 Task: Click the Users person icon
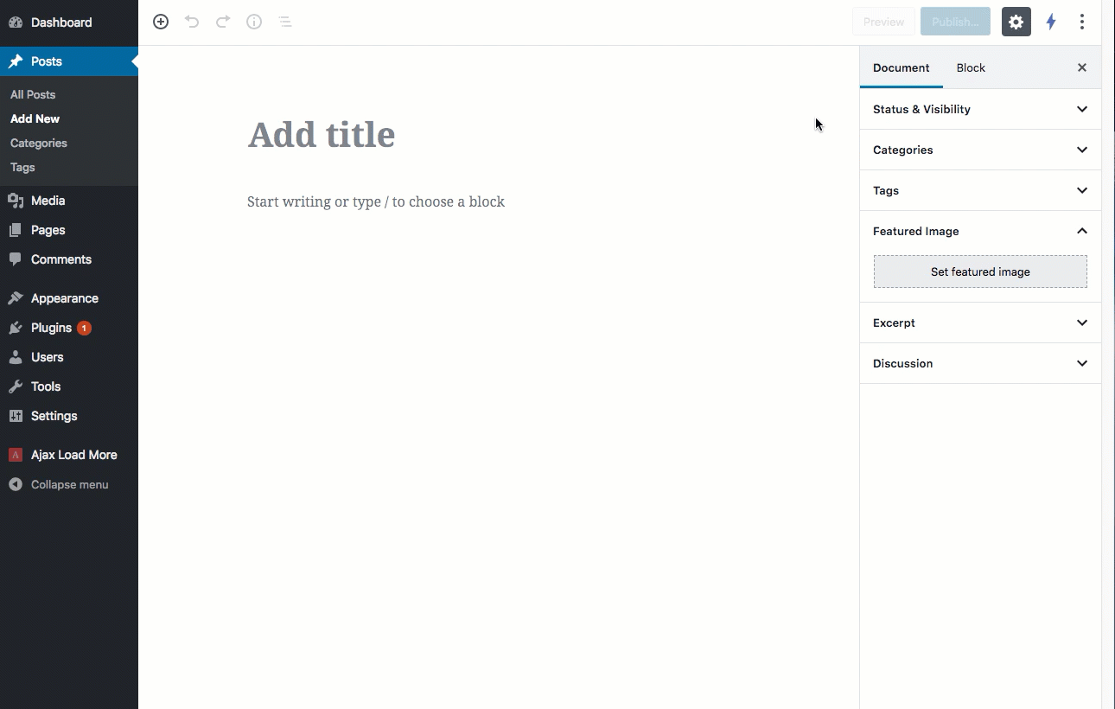click(x=16, y=357)
